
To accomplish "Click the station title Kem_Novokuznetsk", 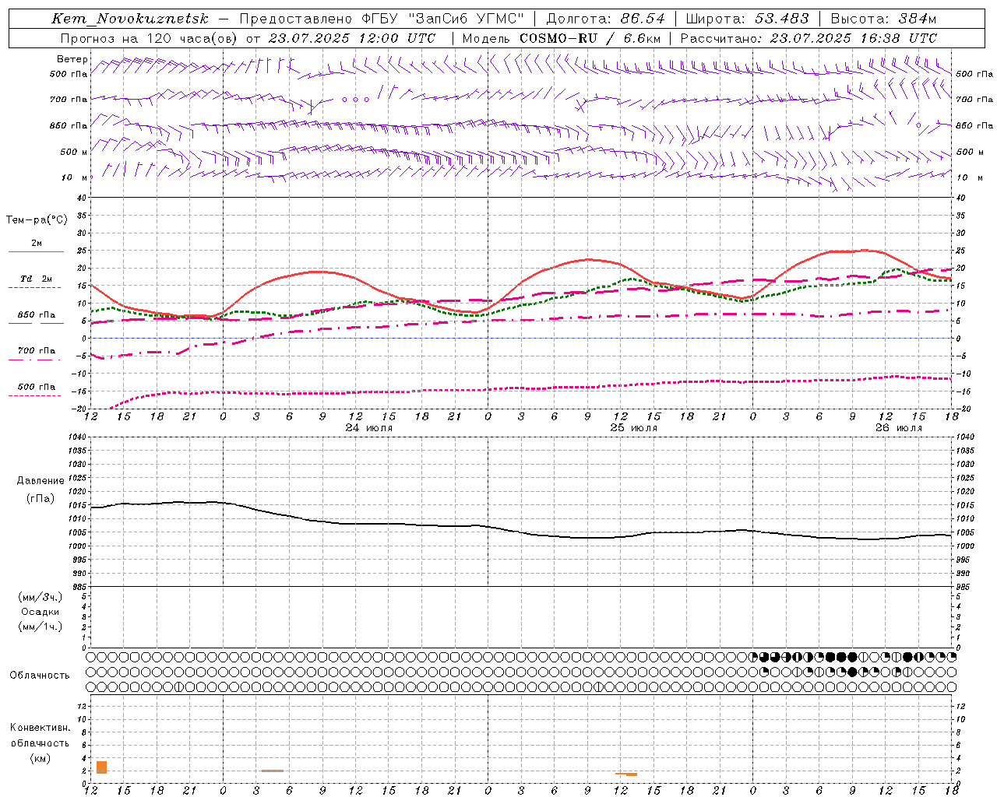I will click(x=130, y=19).
